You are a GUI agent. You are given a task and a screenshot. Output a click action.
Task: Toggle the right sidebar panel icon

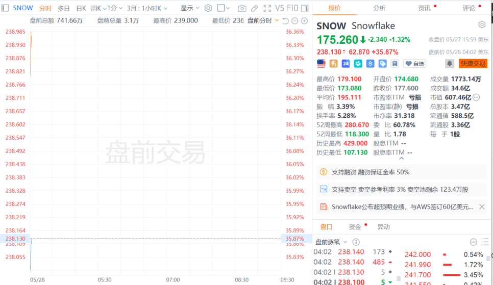click(305, 8)
